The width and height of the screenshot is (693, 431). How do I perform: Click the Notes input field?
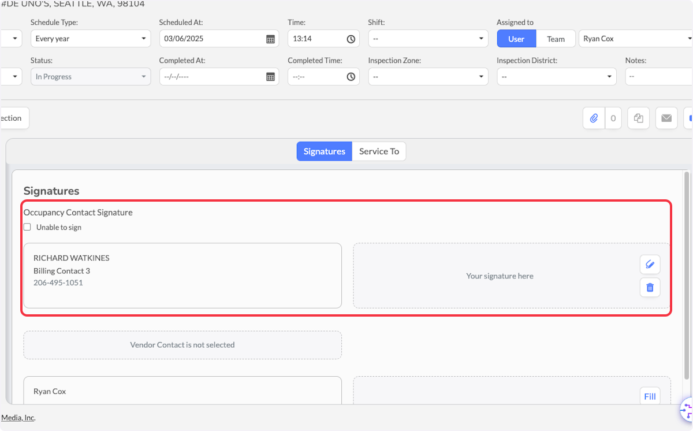[659, 76]
